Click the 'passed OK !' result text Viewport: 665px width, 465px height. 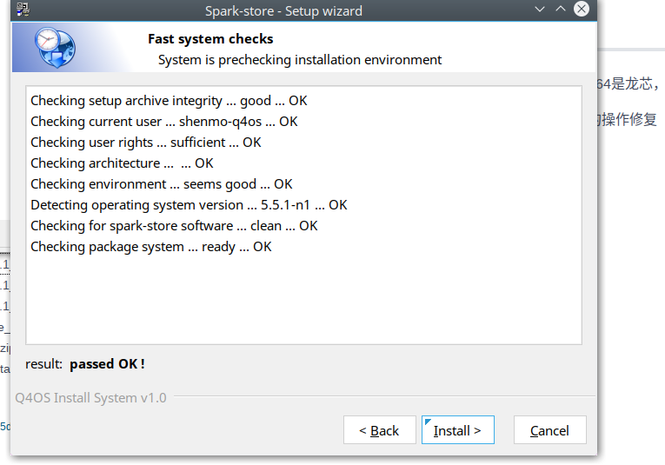[x=107, y=364]
